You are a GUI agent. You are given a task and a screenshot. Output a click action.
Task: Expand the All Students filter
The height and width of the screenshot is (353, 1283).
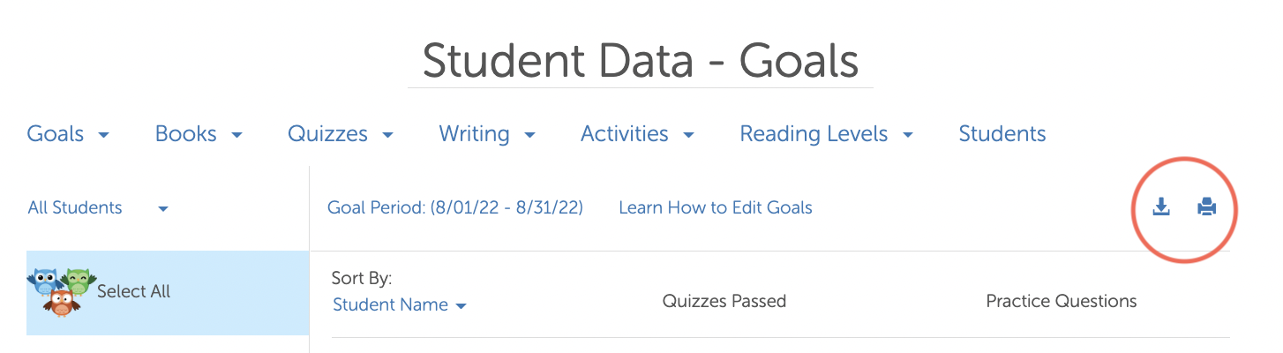(97, 208)
